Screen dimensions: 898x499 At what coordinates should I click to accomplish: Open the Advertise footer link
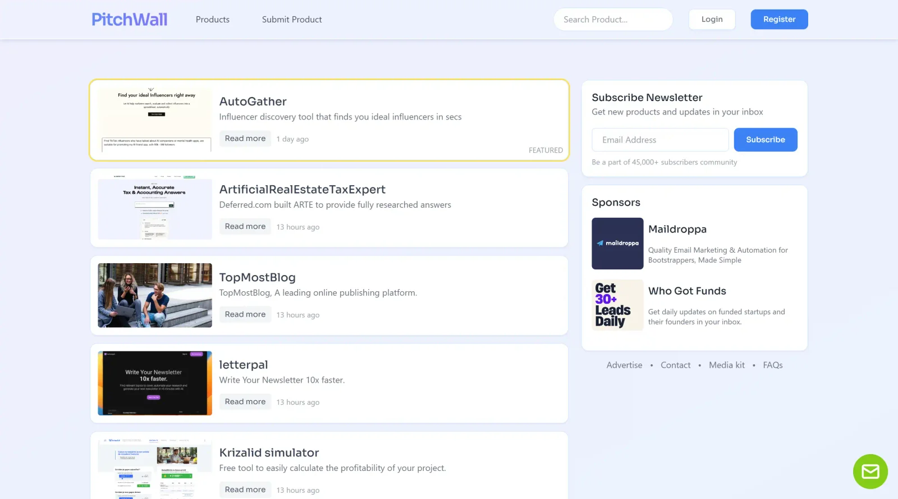[x=624, y=365]
